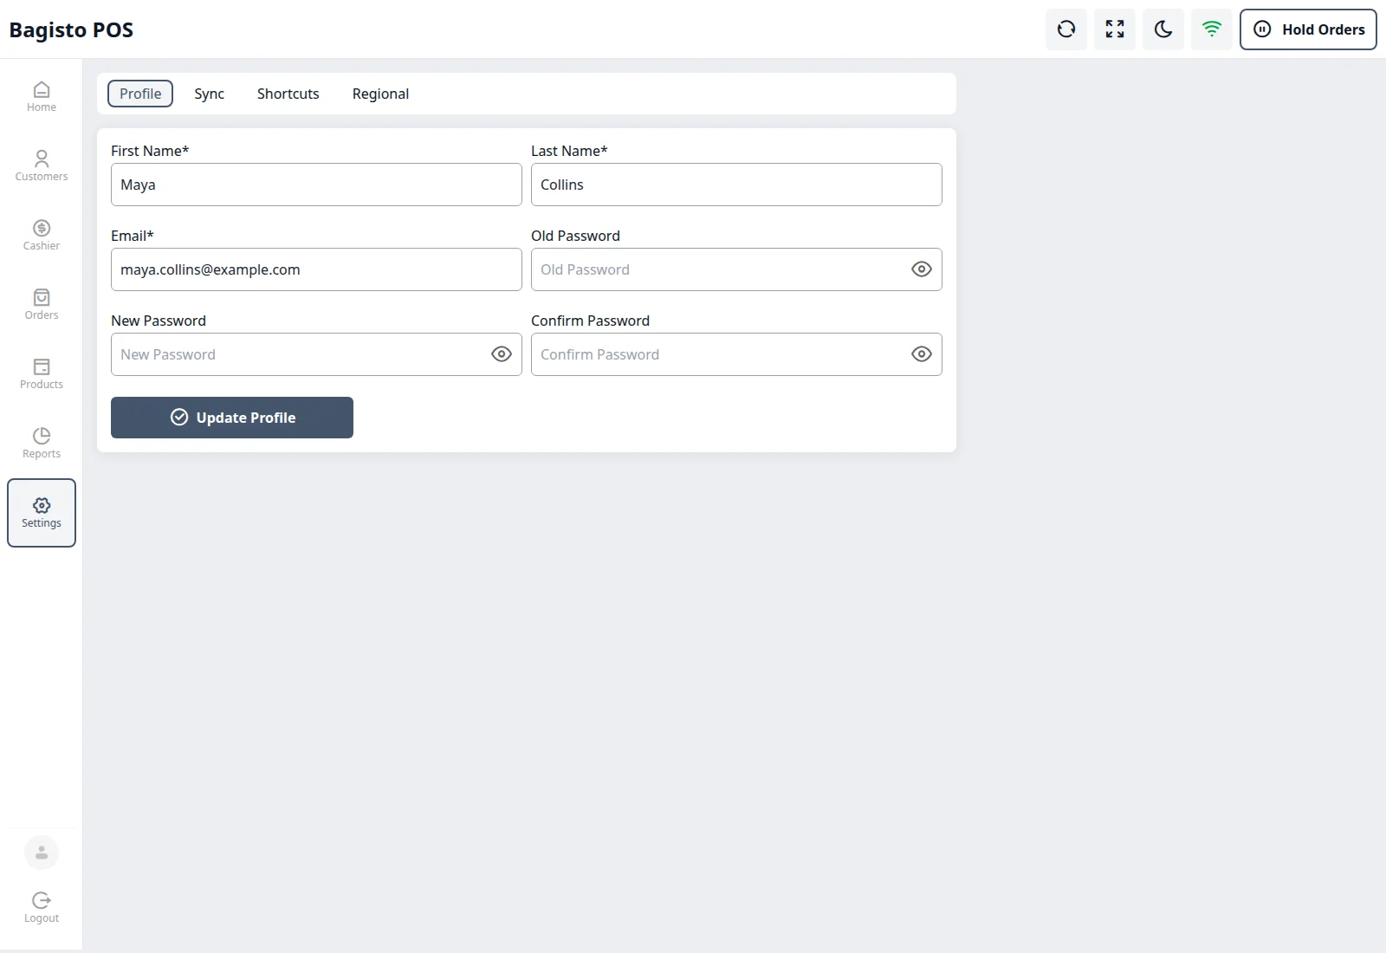
Task: Switch to the Shortcuts tab
Action: pyautogui.click(x=288, y=94)
